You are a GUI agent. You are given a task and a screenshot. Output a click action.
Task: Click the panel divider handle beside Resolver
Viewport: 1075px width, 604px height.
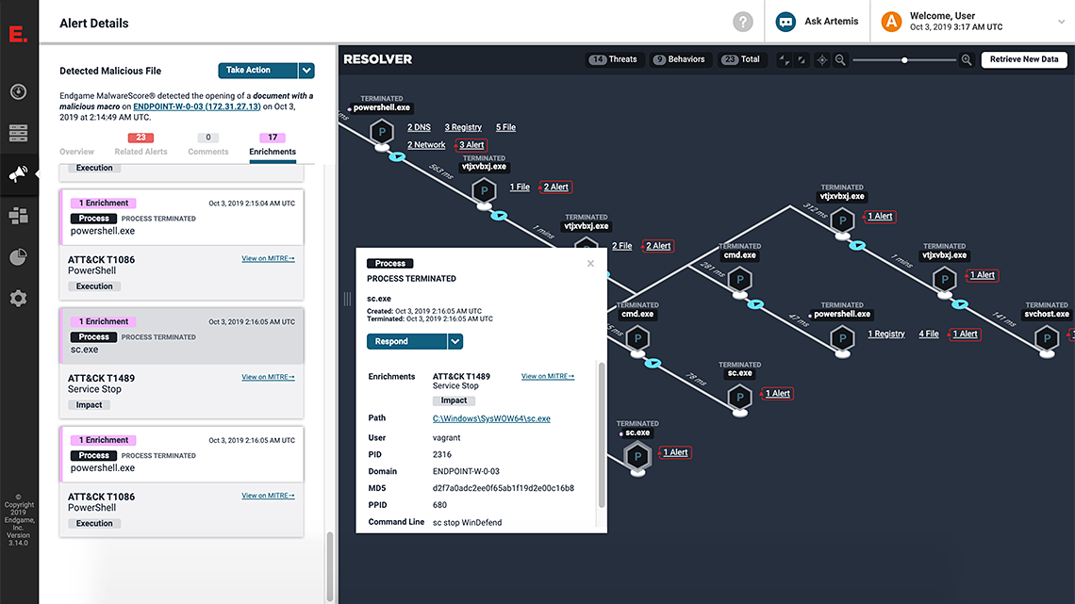(347, 299)
